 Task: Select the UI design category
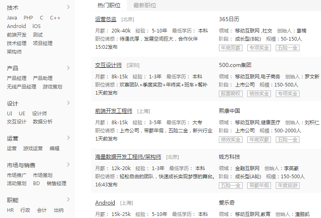pos(10,113)
